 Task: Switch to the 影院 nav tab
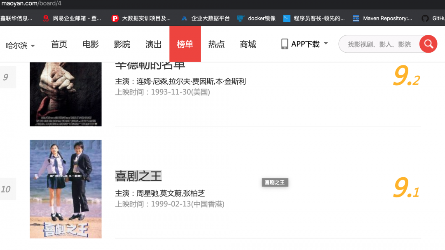pos(122,44)
